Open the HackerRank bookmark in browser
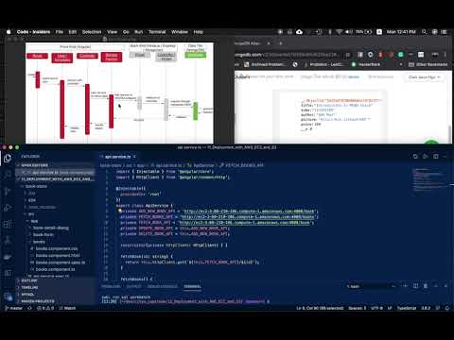This screenshot has width=454, height=340. (x=366, y=64)
